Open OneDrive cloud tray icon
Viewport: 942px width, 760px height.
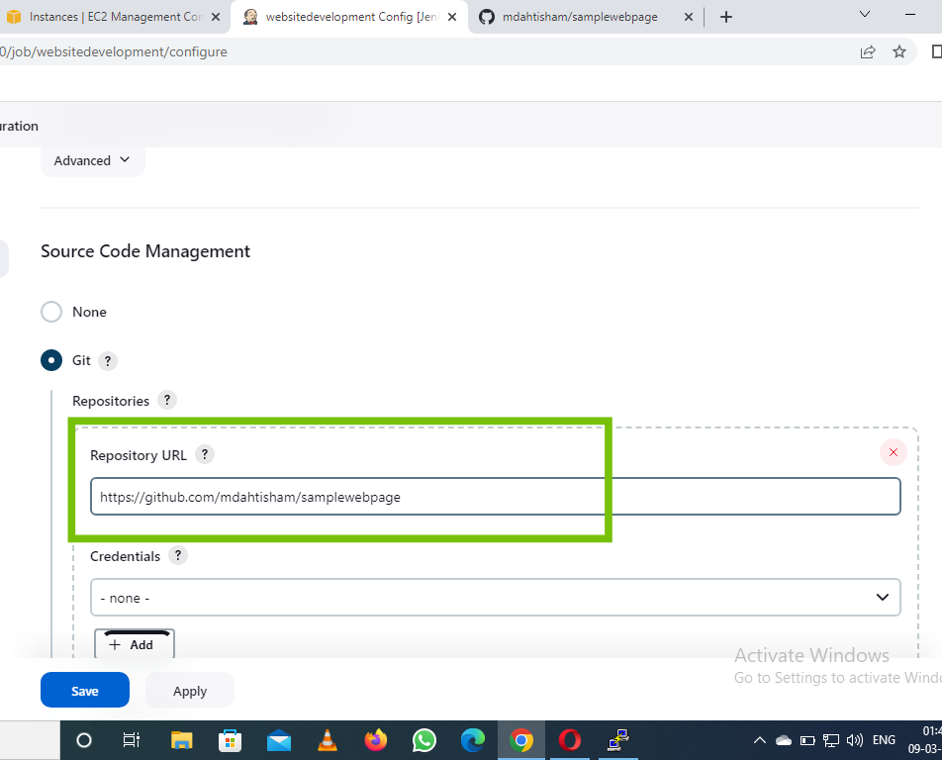coord(784,740)
